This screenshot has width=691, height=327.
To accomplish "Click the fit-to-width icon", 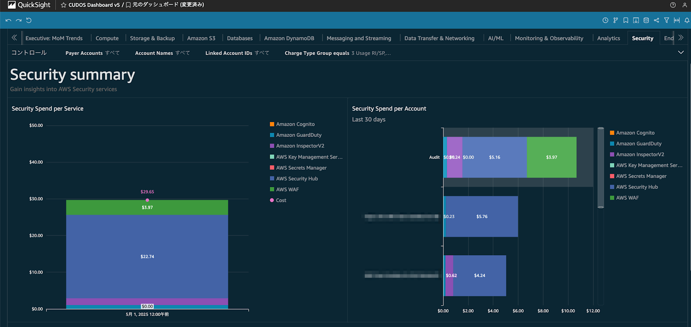I will tap(677, 20).
